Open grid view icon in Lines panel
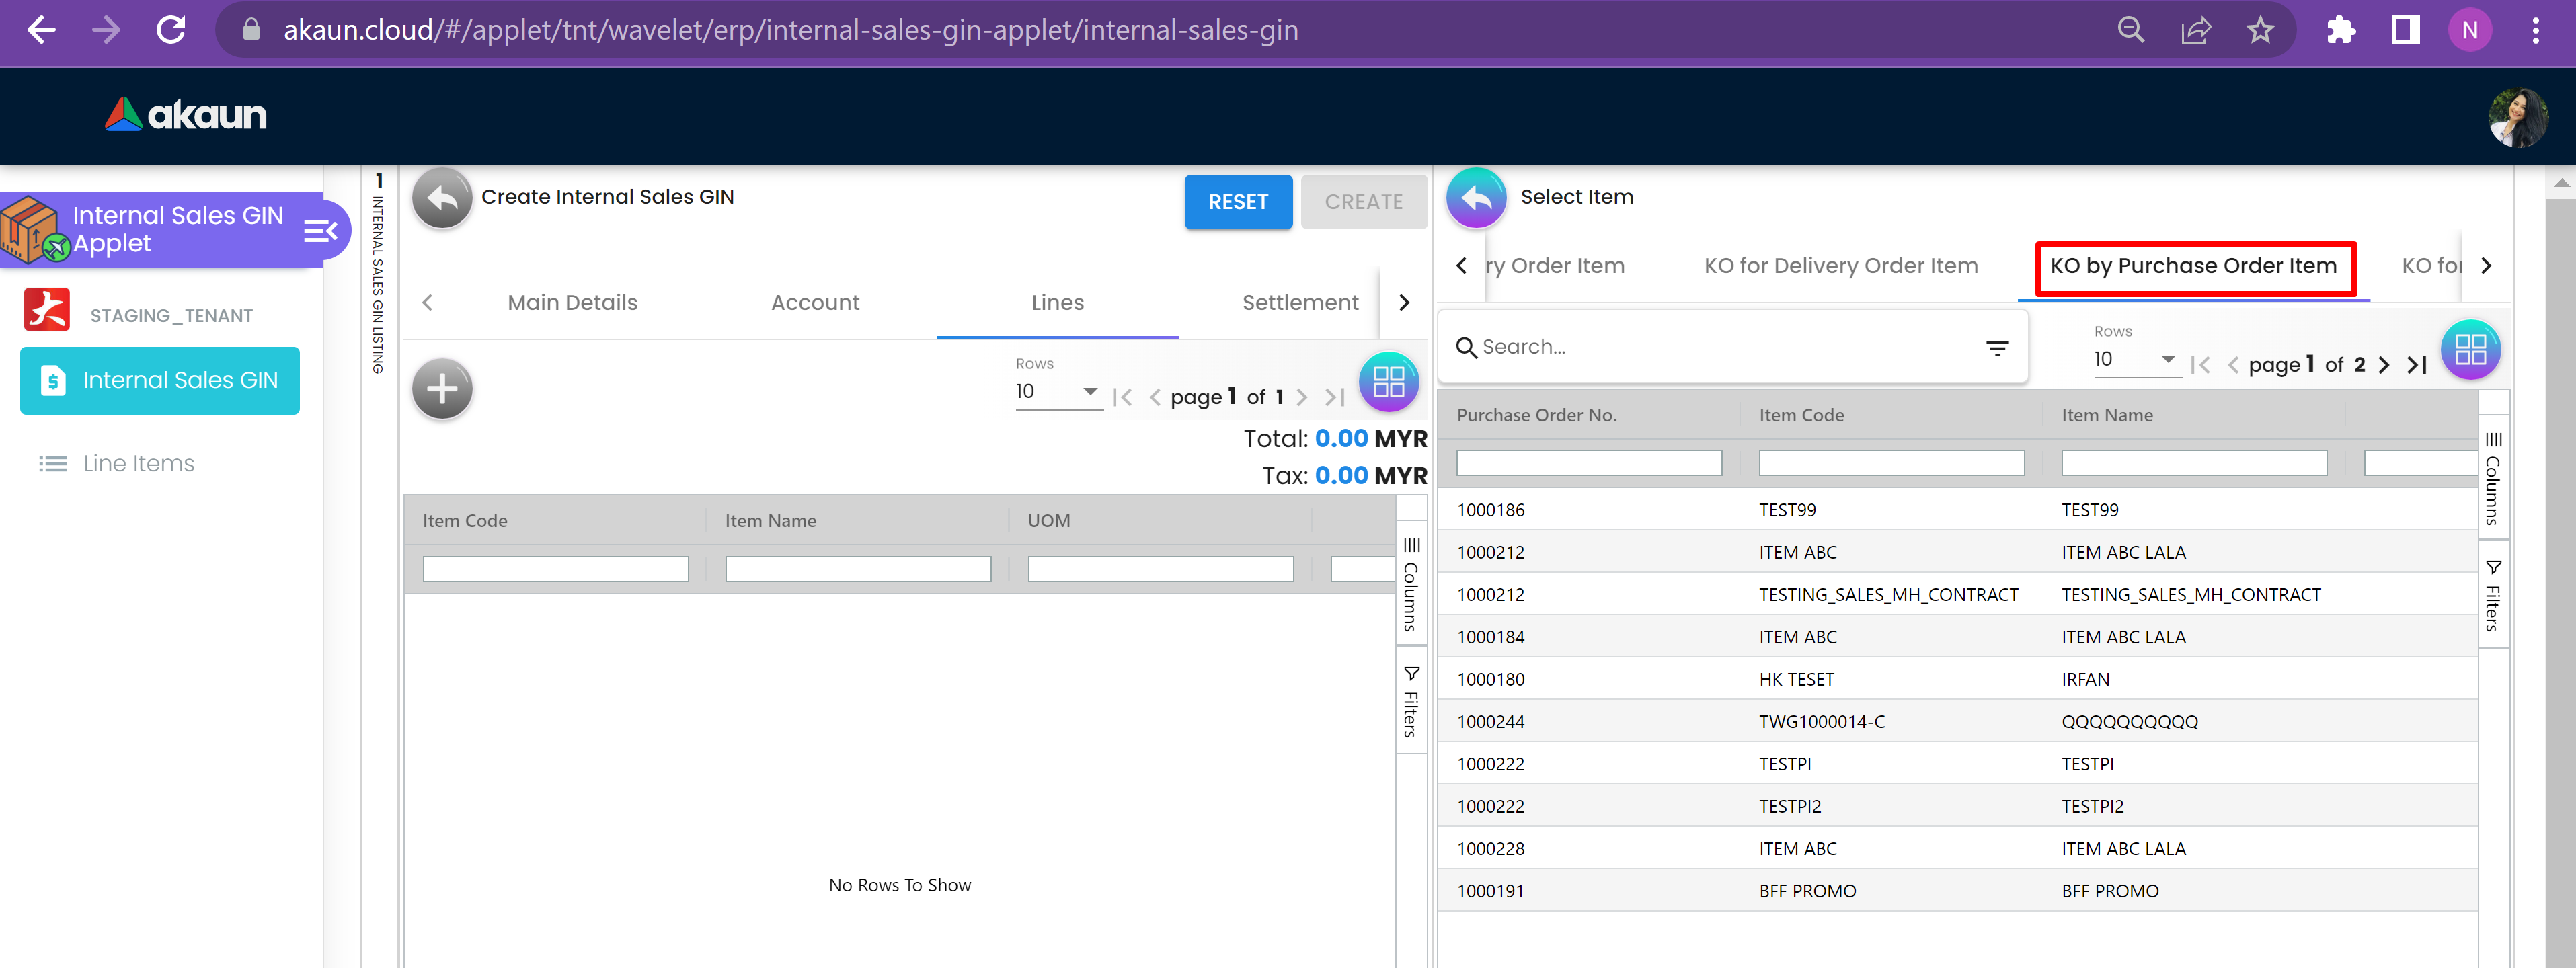Viewport: 2576px width, 968px height. tap(1388, 382)
